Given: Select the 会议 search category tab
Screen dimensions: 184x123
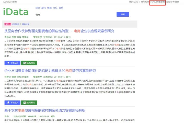Looking at the screenshot, I should [55, 8].
